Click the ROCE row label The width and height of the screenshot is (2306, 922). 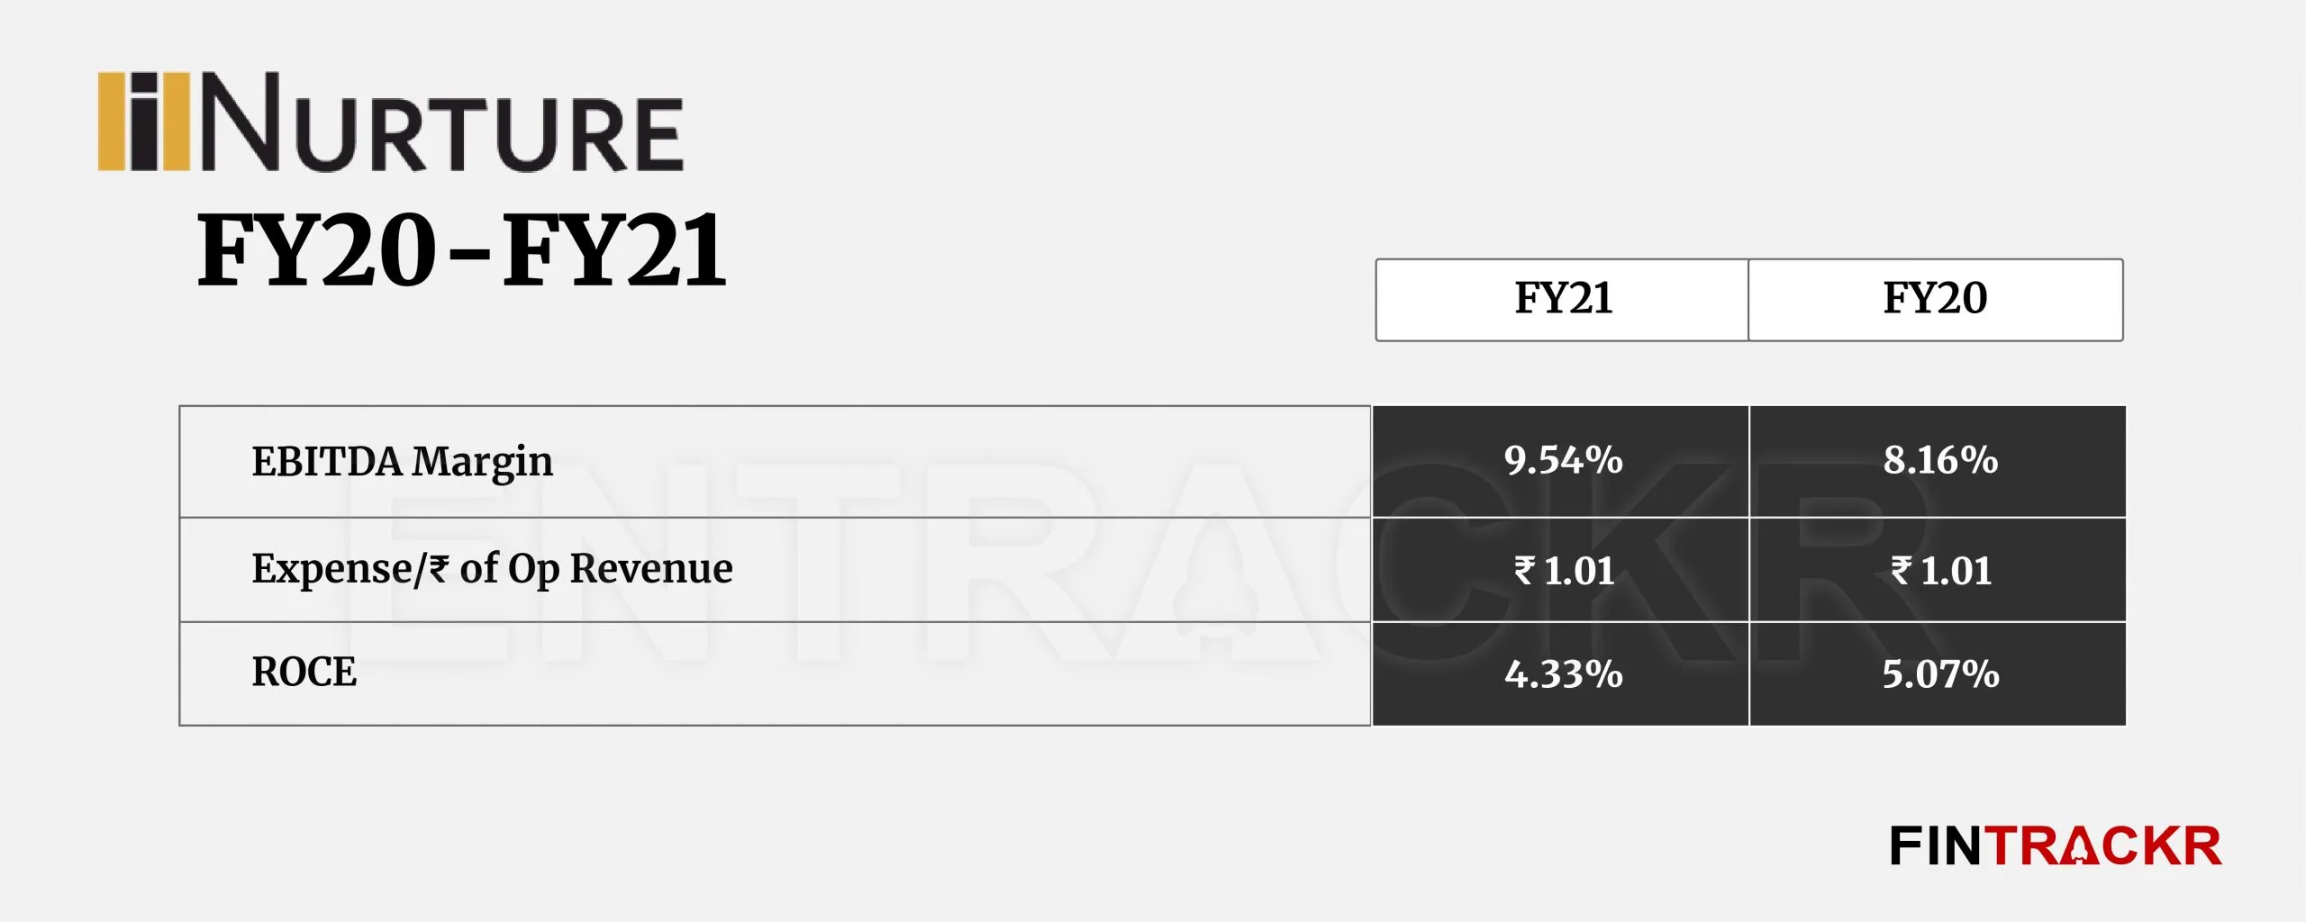(x=304, y=672)
